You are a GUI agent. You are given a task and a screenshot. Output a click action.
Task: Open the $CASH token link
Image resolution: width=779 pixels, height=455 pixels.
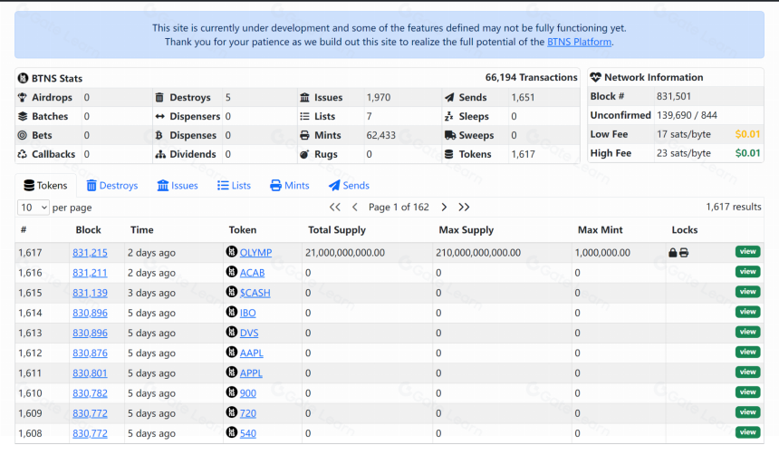(x=255, y=293)
